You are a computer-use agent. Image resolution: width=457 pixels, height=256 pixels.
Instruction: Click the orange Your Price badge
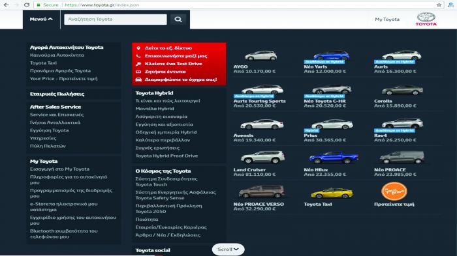point(394,191)
